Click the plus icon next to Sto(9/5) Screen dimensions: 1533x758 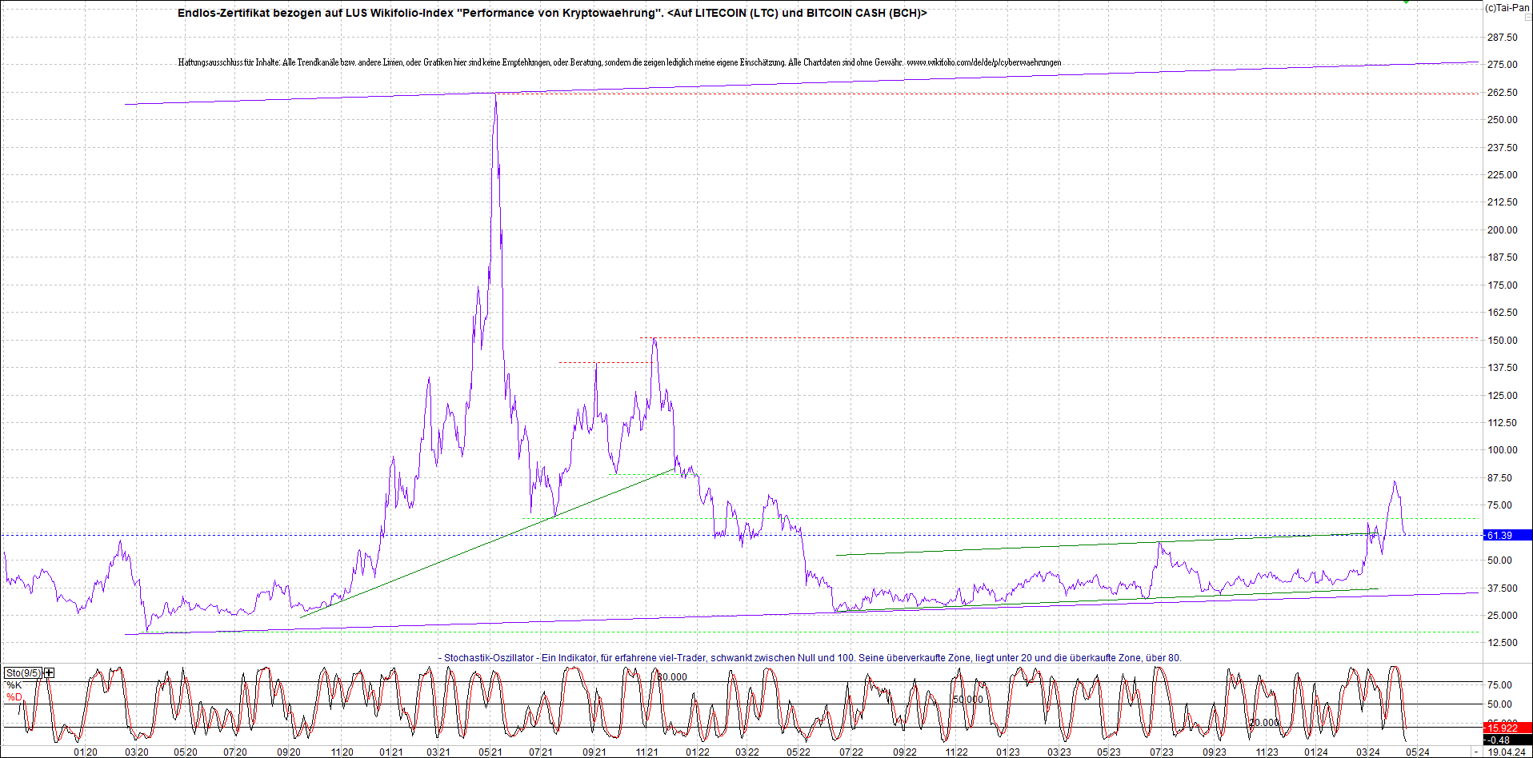click(x=49, y=673)
